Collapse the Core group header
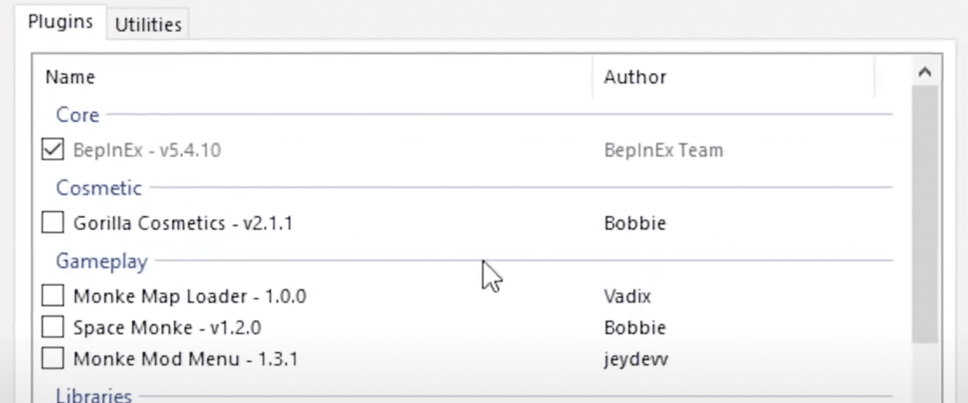 78,115
